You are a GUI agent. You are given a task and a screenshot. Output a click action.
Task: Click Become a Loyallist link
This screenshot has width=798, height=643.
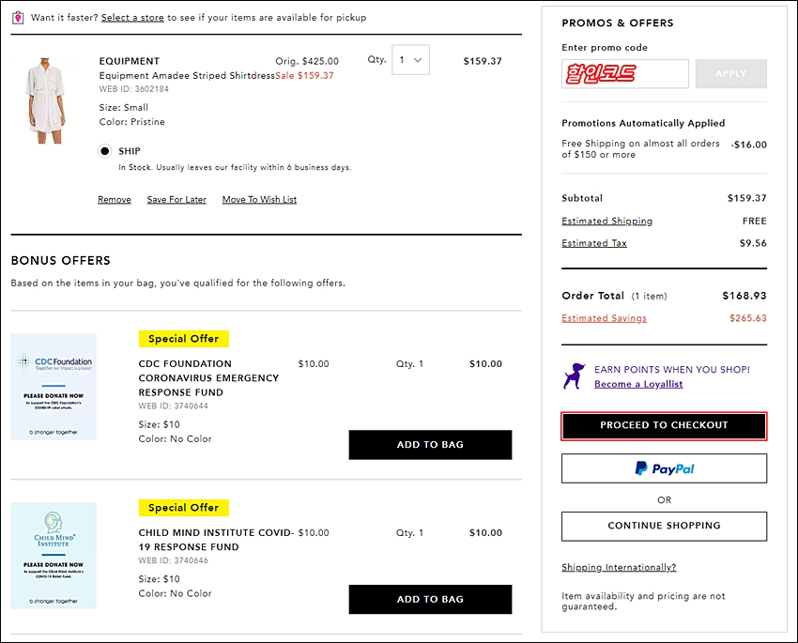(x=638, y=384)
